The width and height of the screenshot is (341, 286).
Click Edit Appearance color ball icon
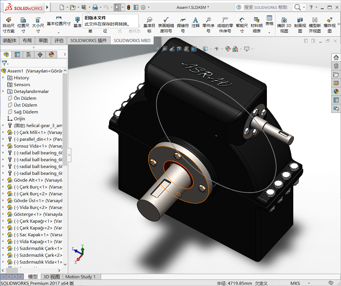[228, 49]
